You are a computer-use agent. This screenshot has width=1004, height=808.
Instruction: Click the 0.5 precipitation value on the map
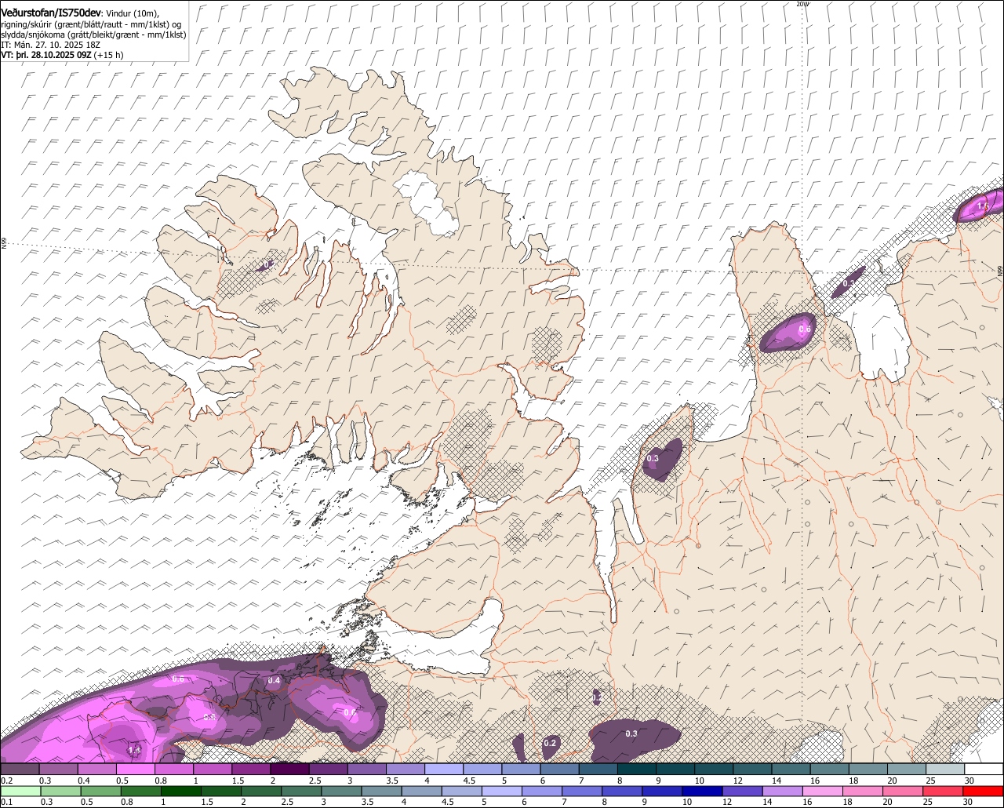178,679
